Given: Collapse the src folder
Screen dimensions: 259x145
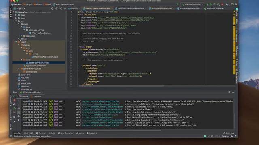Looking at the screenshot, I should point(16,21).
